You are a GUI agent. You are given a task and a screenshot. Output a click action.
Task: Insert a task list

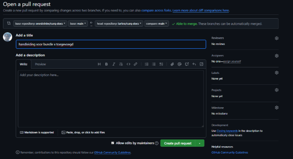click(x=161, y=64)
